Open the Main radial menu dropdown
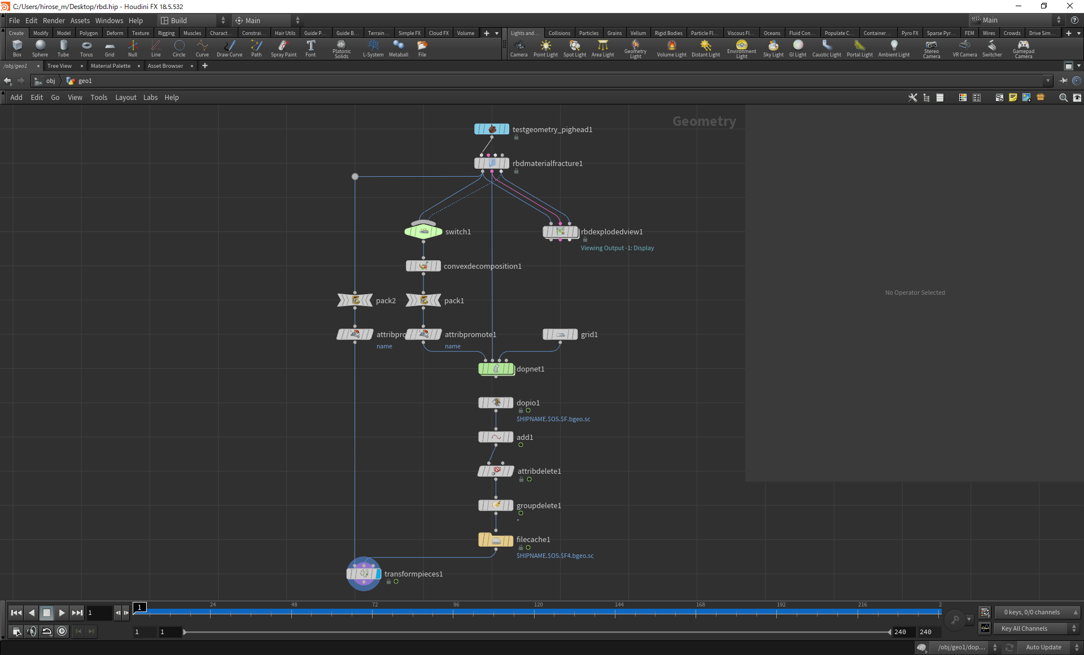Screen dimensions: 1084x655 [x=268, y=20]
